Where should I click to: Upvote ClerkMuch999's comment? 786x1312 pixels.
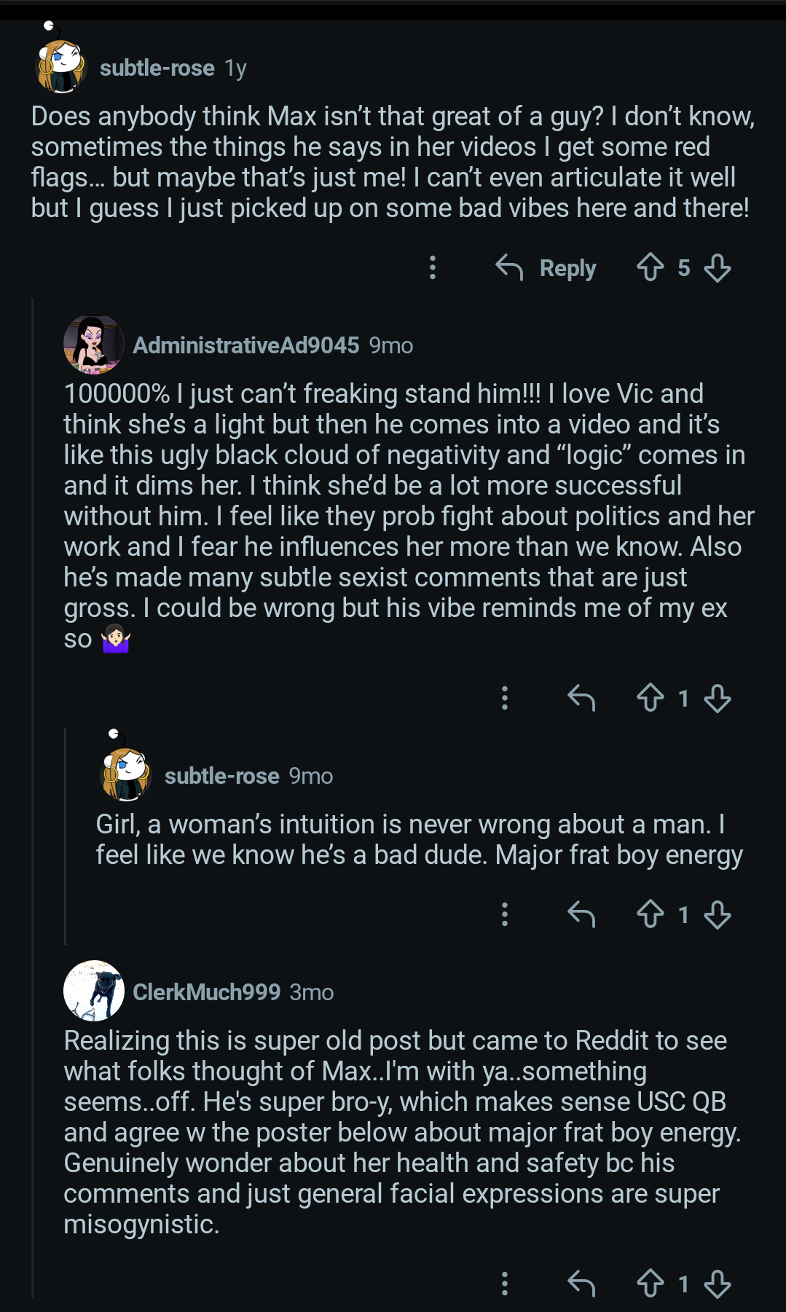(x=650, y=1284)
